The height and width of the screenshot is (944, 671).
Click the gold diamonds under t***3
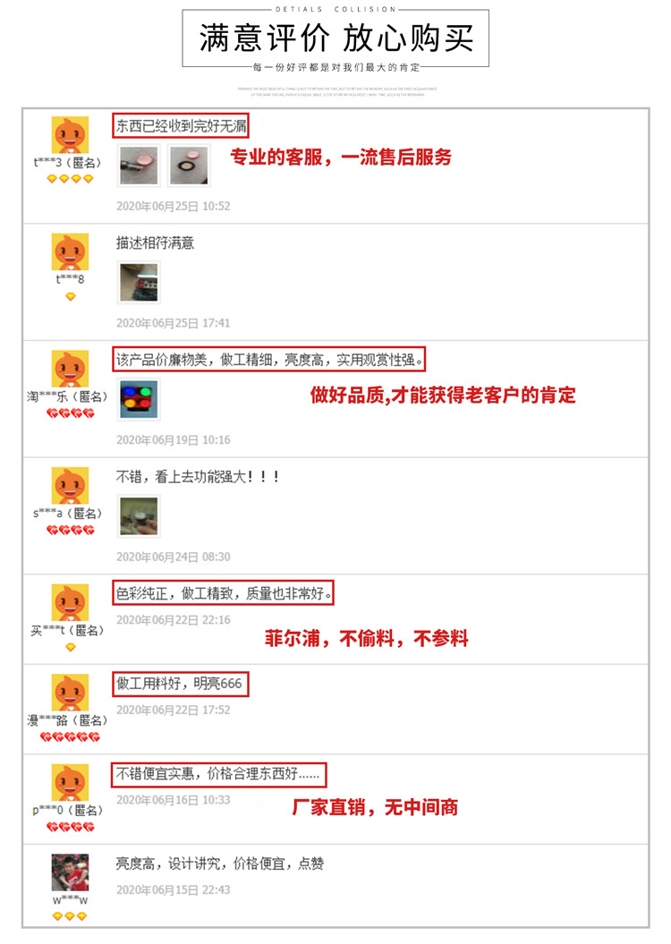point(71,179)
